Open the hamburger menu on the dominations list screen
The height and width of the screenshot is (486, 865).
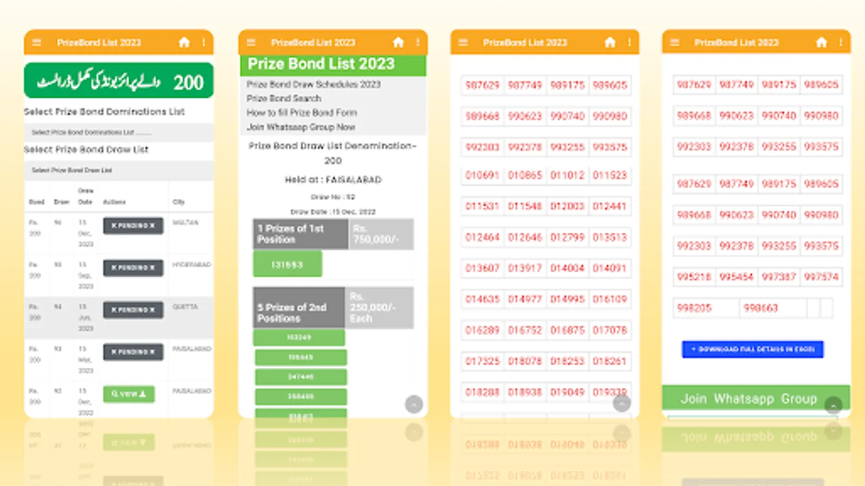37,43
